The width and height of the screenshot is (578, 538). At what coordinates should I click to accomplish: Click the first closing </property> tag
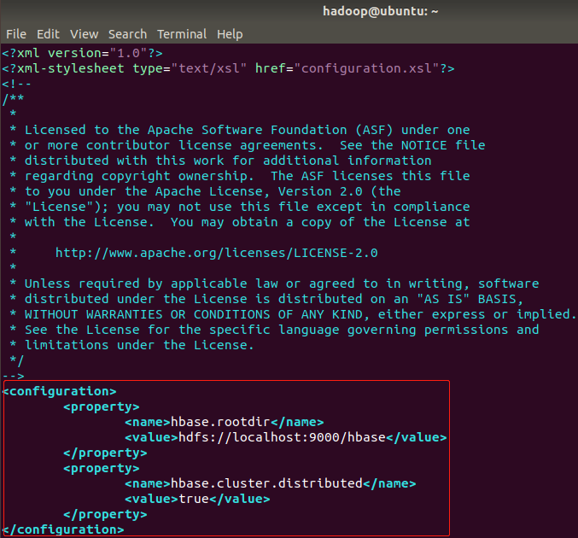(x=105, y=453)
